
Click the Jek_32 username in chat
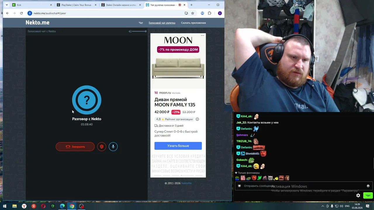pyautogui.click(x=242, y=123)
